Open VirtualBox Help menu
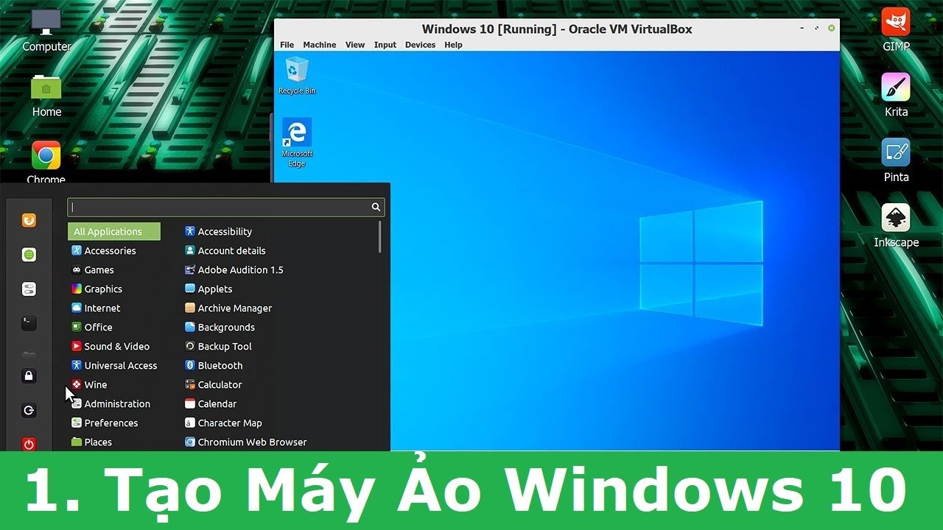Screen dimensions: 943x530 click(x=453, y=45)
